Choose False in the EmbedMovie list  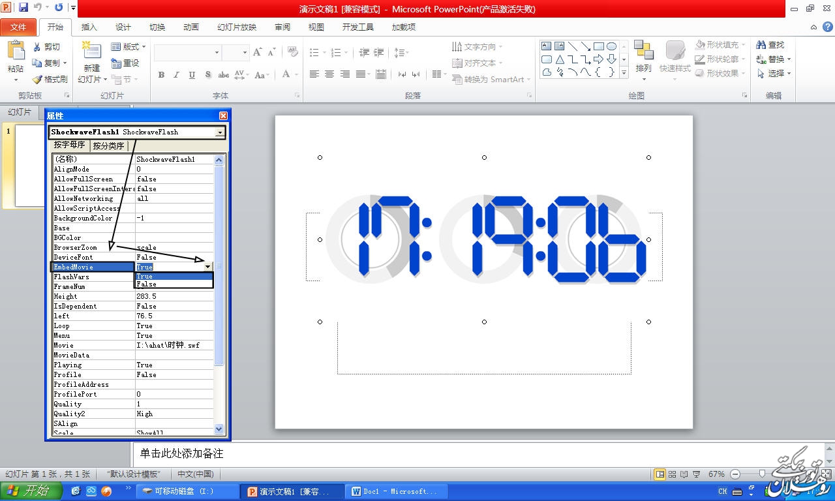(x=173, y=284)
